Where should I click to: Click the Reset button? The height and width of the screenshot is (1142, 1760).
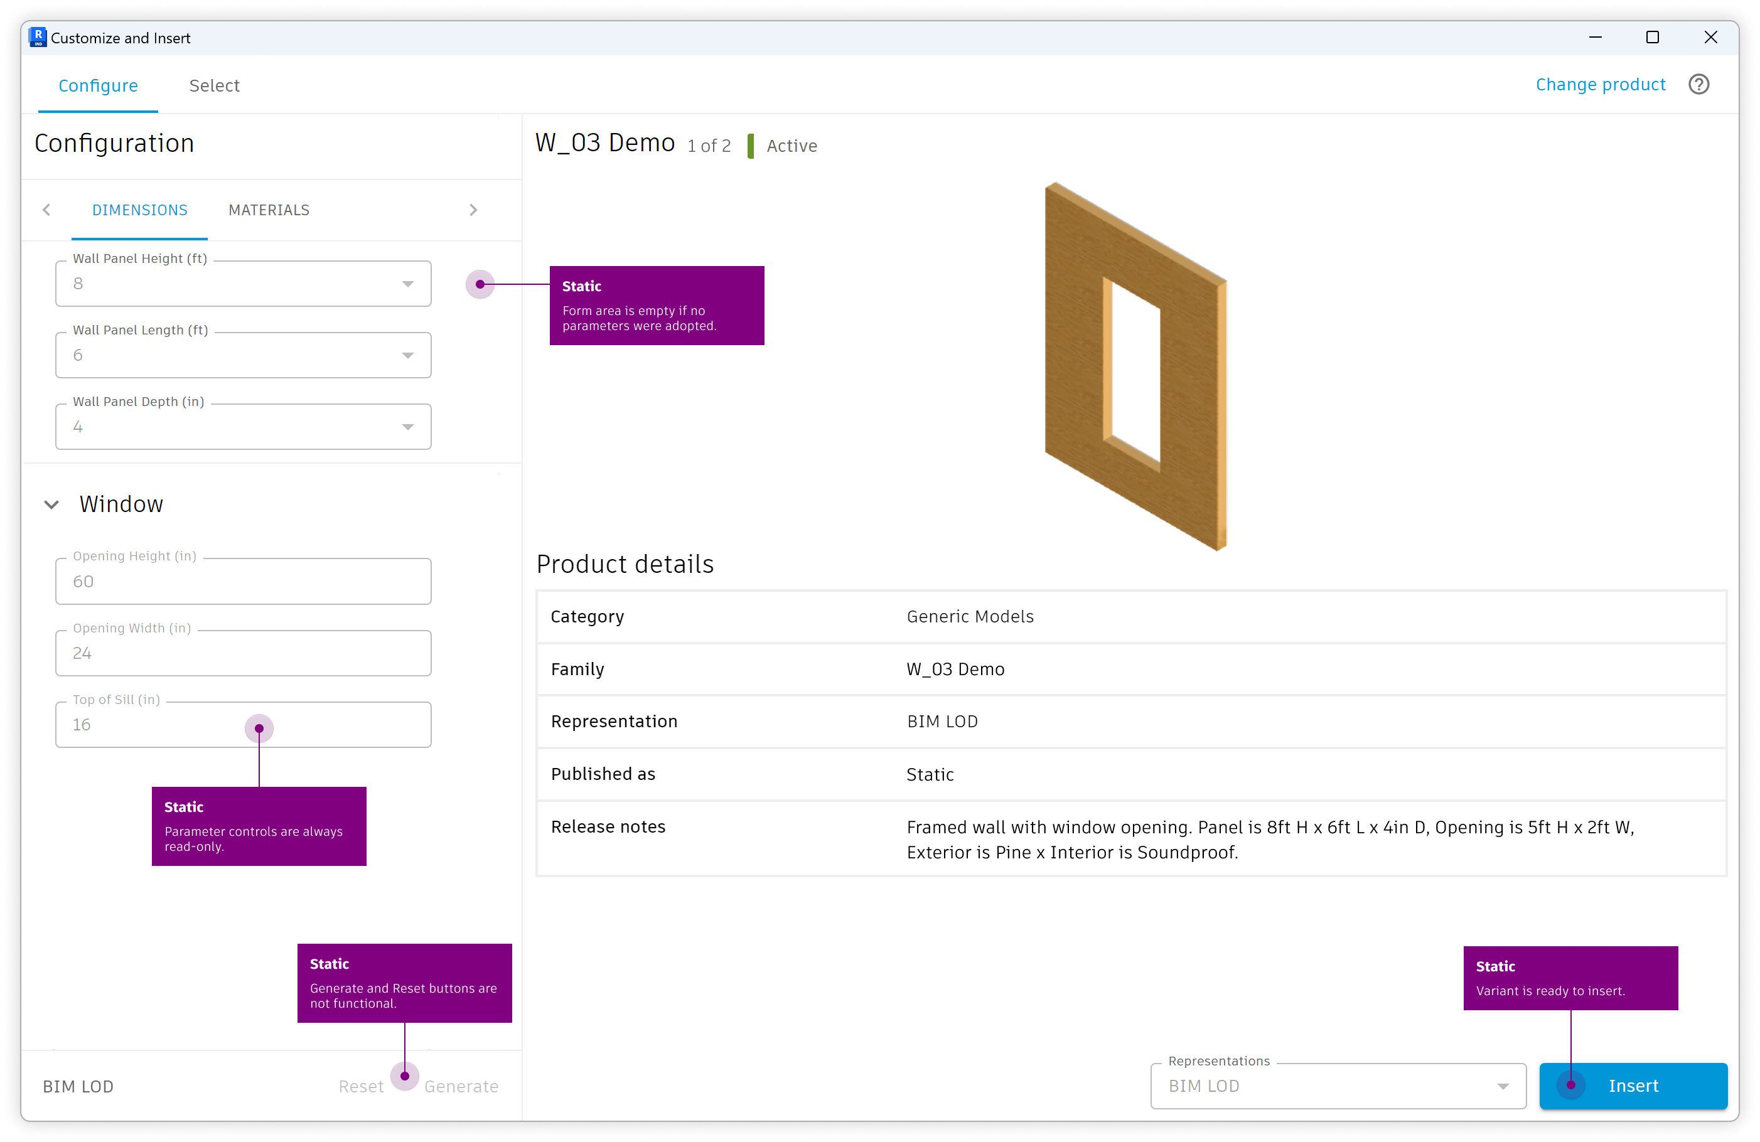pos(361,1086)
